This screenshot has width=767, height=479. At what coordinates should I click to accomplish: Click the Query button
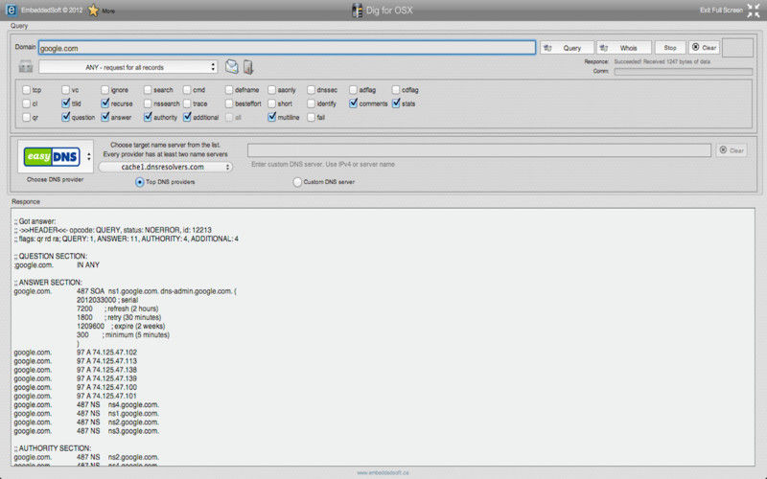pyautogui.click(x=567, y=48)
